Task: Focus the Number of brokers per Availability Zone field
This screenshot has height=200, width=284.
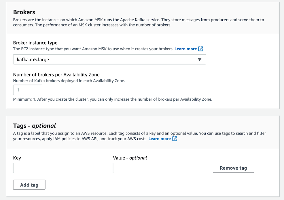Action: [28, 90]
